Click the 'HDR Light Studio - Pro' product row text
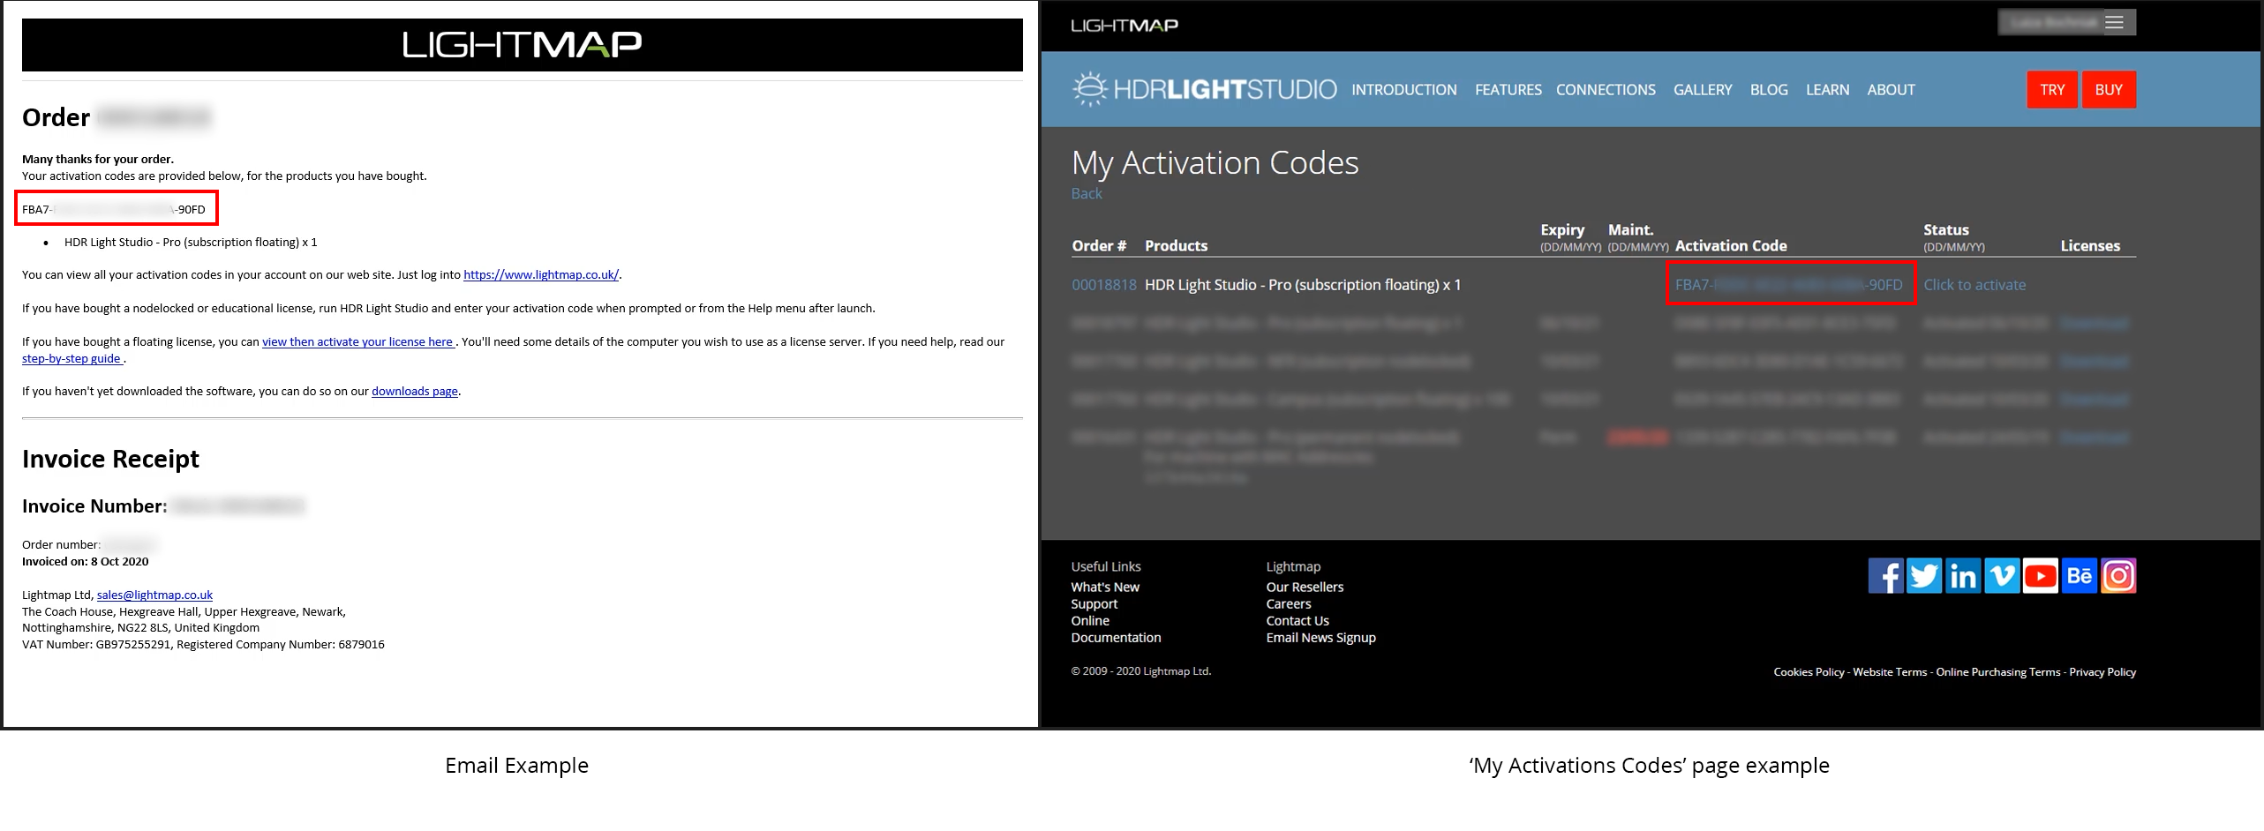2264x831 pixels. coord(1303,285)
